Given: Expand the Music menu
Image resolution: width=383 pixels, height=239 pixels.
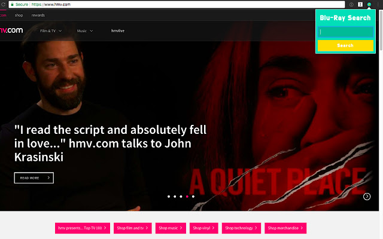Looking at the screenshot, I should [x=85, y=30].
